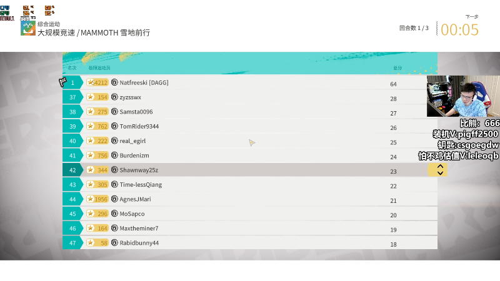Click the 总分 column header
Image resolution: width=500 pixels, height=281 pixels.
(397, 68)
